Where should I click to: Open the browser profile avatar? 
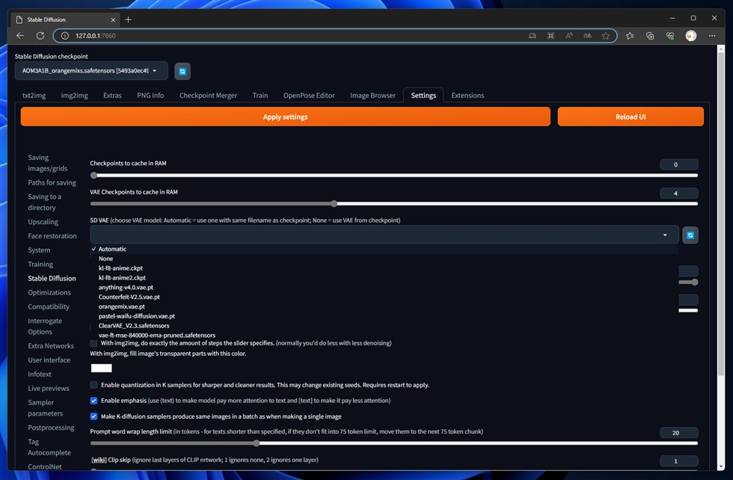point(690,36)
